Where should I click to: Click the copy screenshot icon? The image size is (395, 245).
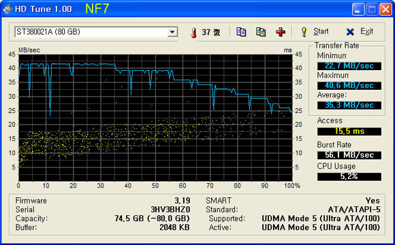tap(261, 32)
